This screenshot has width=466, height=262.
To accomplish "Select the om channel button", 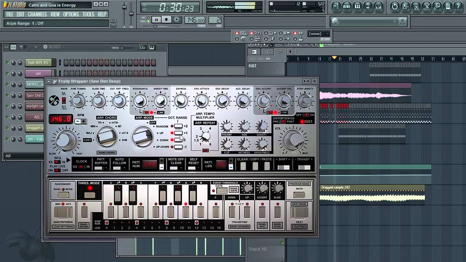I will [x=38, y=74].
